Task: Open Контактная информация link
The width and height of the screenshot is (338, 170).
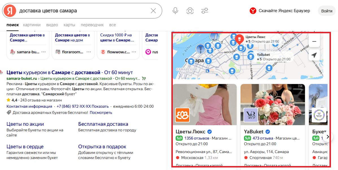Action: [29, 106]
